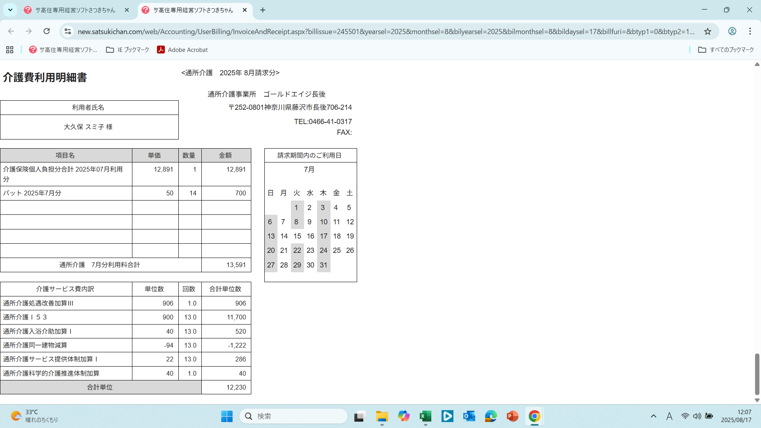Open the tab search dropdown arrow
761x428 pixels.
click(x=10, y=10)
